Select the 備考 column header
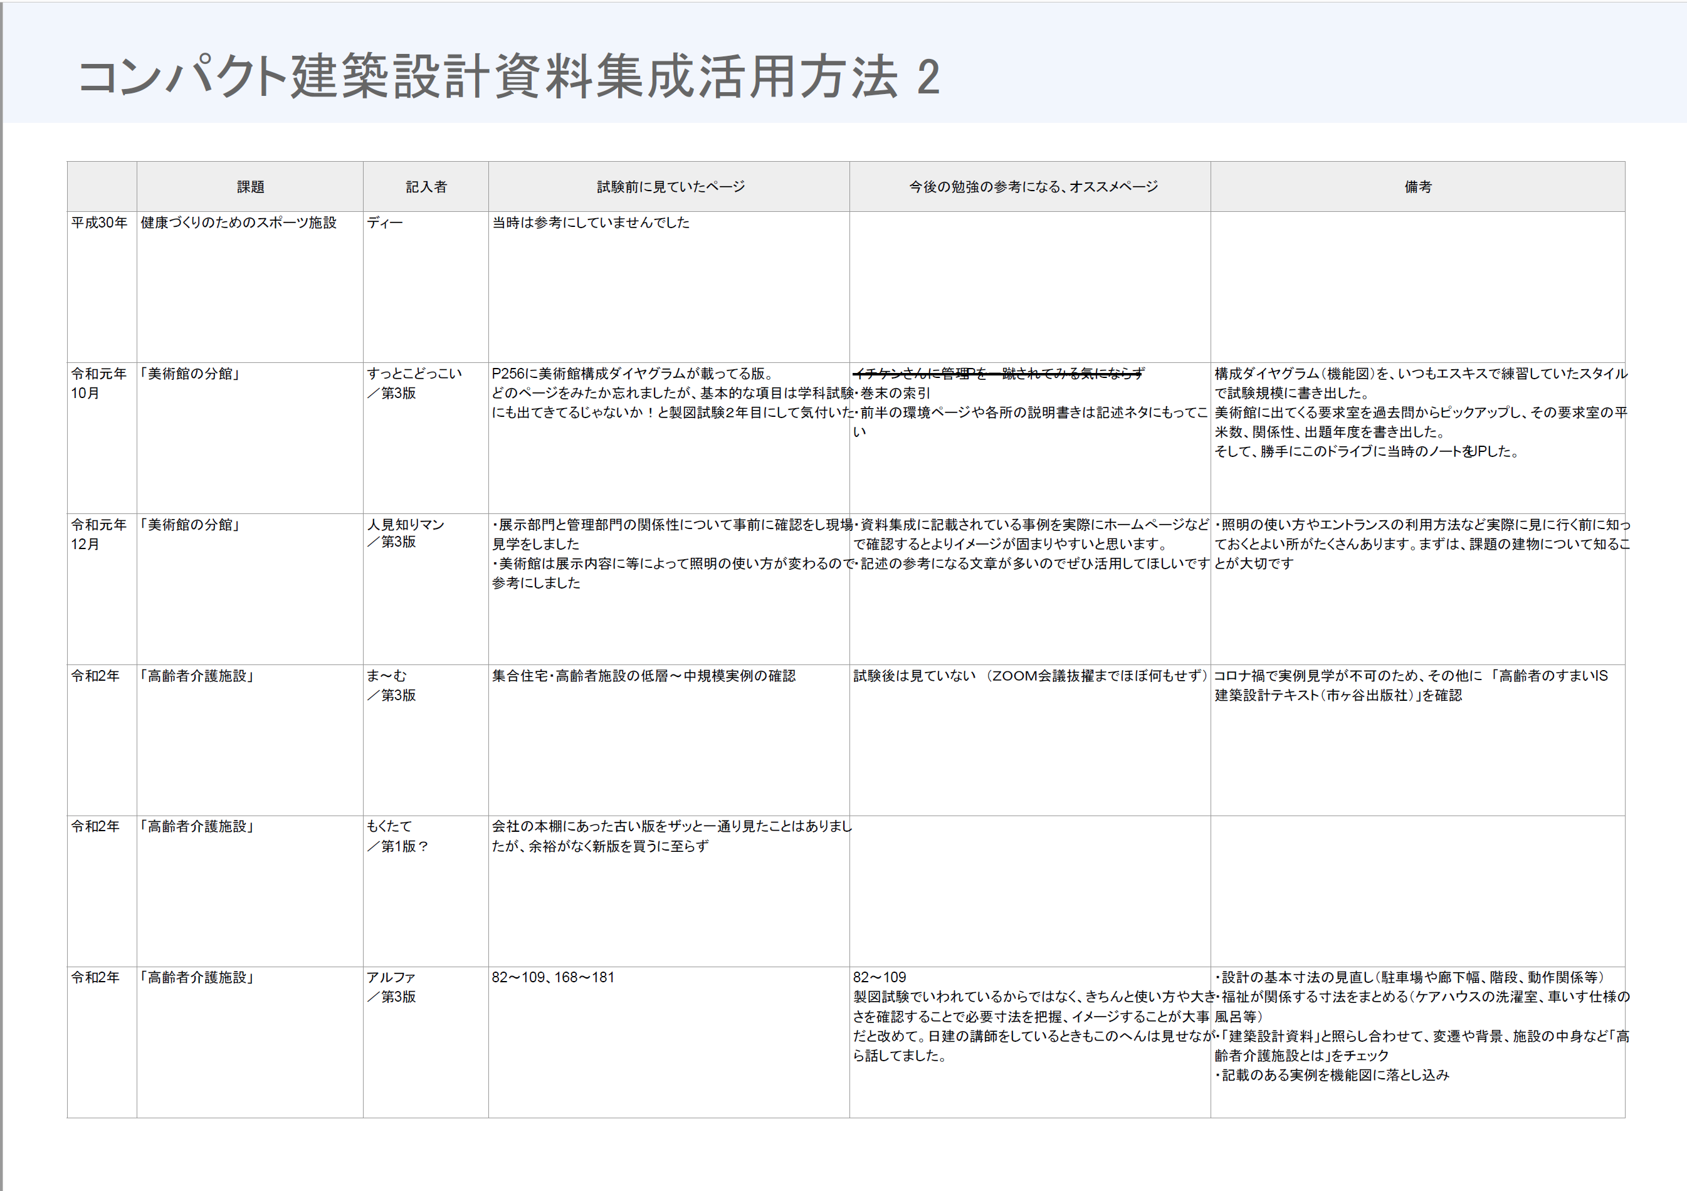 (1418, 187)
